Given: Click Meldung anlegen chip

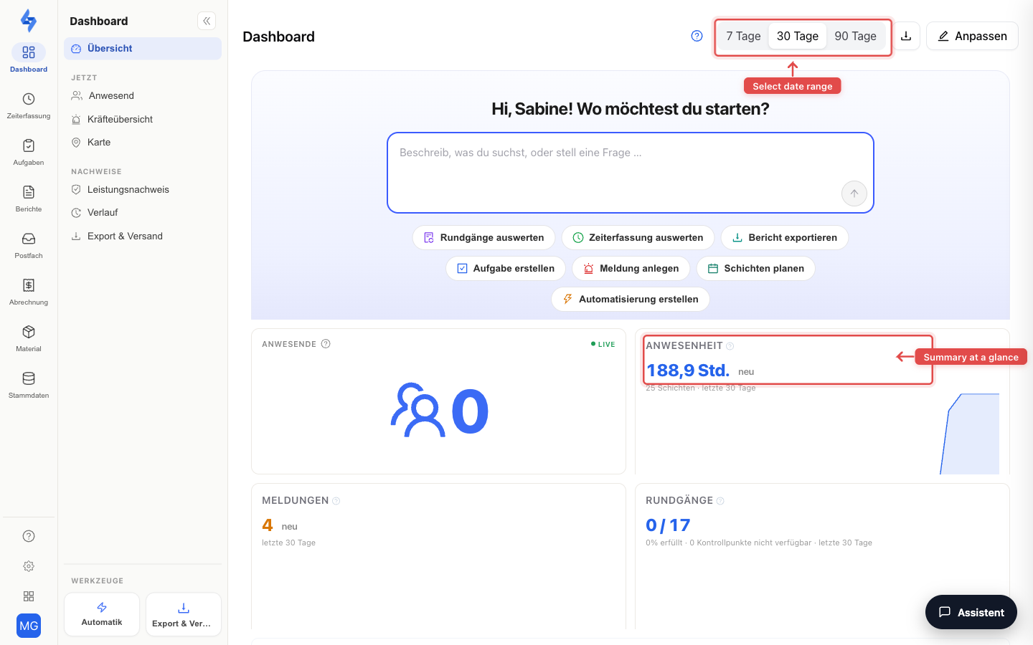Looking at the screenshot, I should coord(631,269).
